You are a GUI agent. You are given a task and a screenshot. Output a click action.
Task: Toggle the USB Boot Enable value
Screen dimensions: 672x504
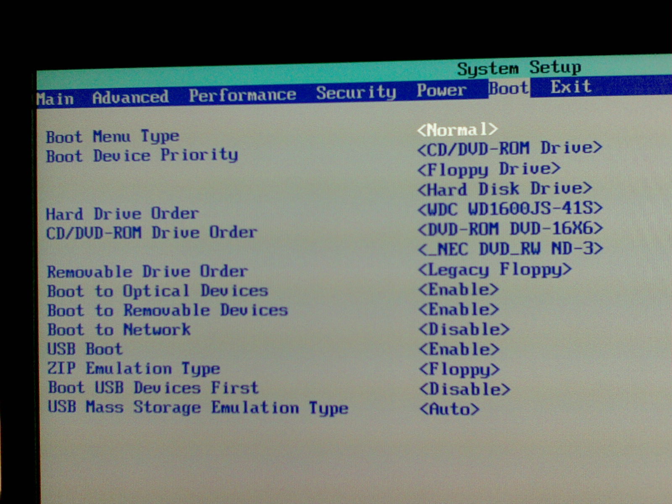459,349
